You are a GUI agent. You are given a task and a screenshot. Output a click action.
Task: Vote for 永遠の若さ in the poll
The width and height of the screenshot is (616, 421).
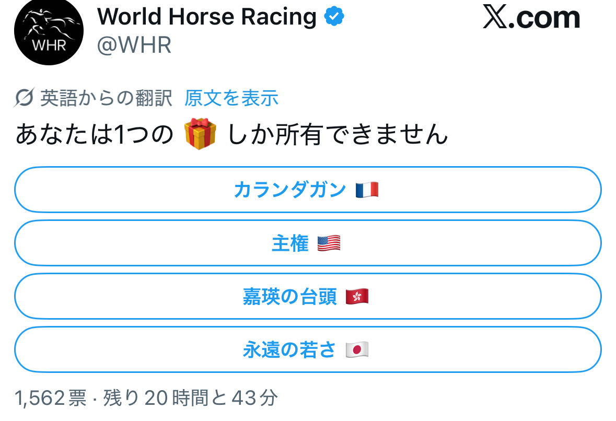(x=289, y=350)
